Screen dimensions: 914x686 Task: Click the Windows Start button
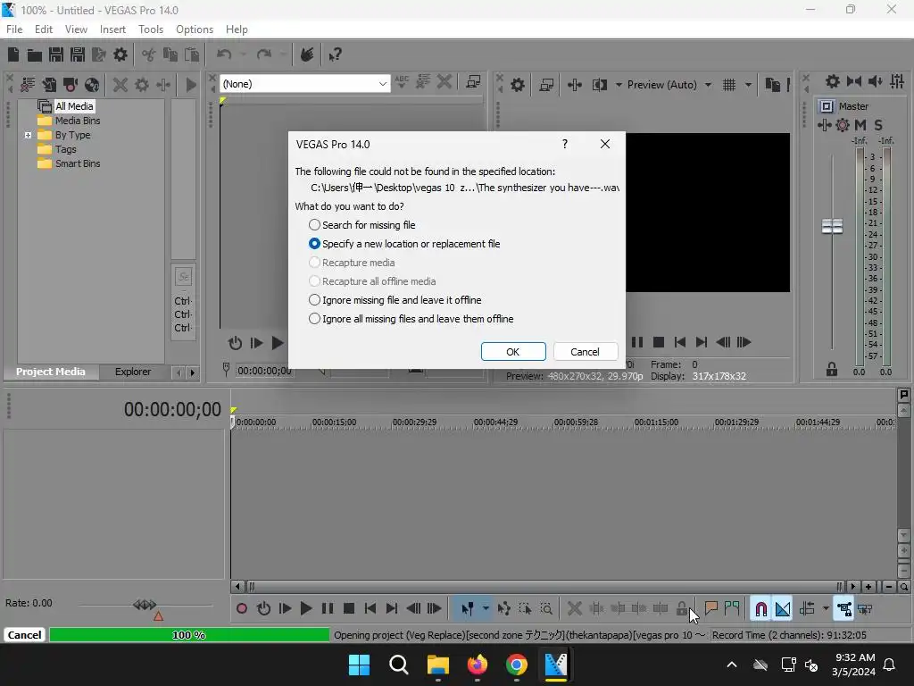click(359, 665)
